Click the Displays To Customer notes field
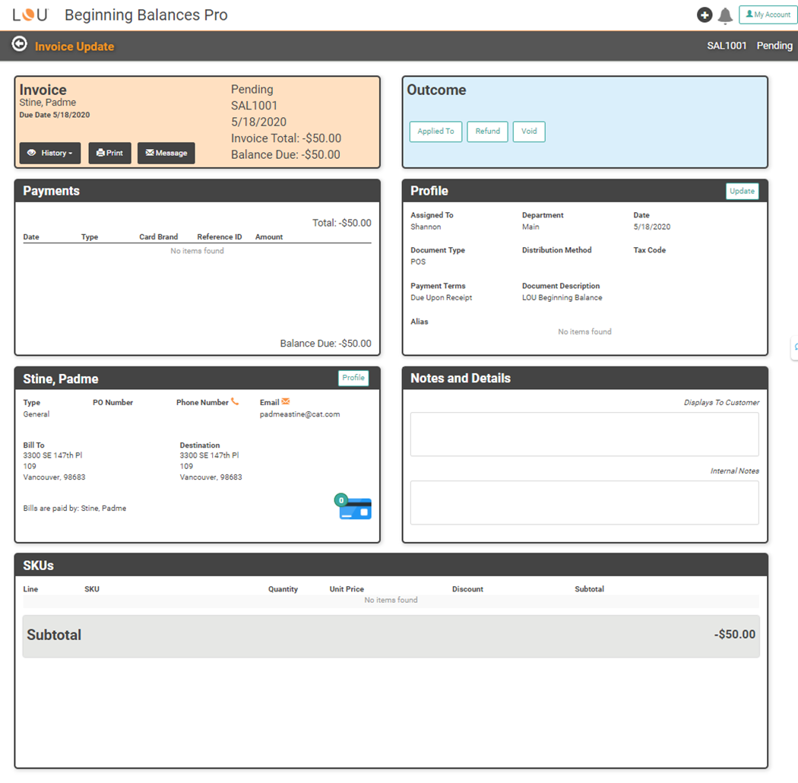This screenshot has height=783, width=798. point(584,434)
